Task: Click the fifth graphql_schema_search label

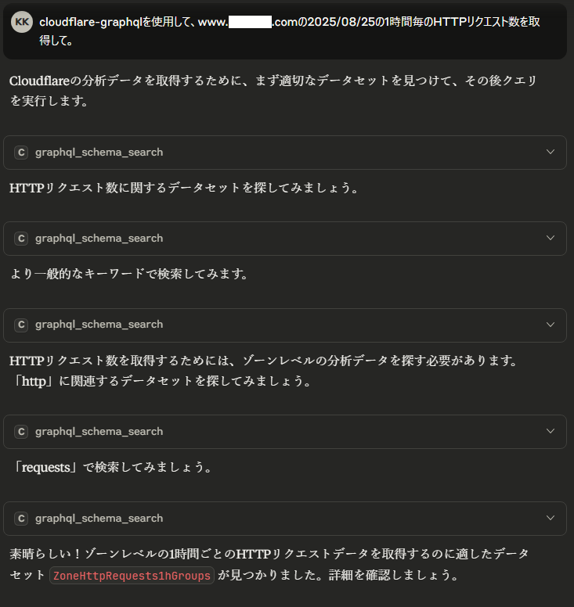Action: click(x=99, y=519)
